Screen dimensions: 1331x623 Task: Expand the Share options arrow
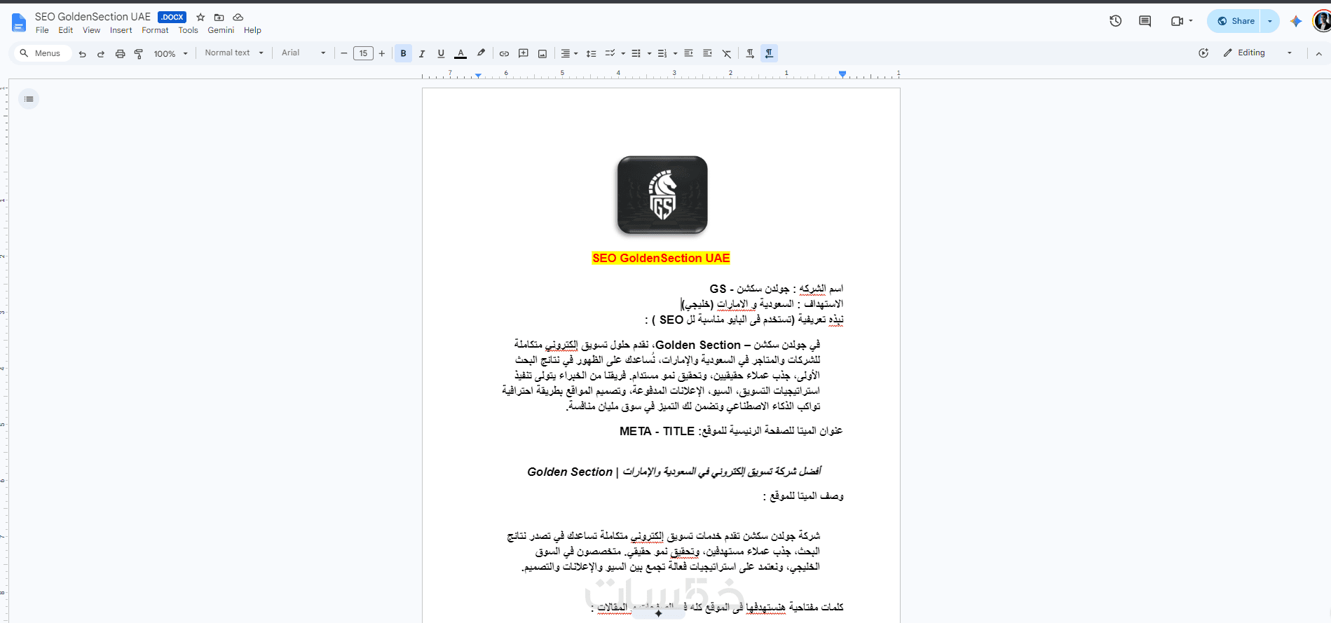(x=1270, y=21)
